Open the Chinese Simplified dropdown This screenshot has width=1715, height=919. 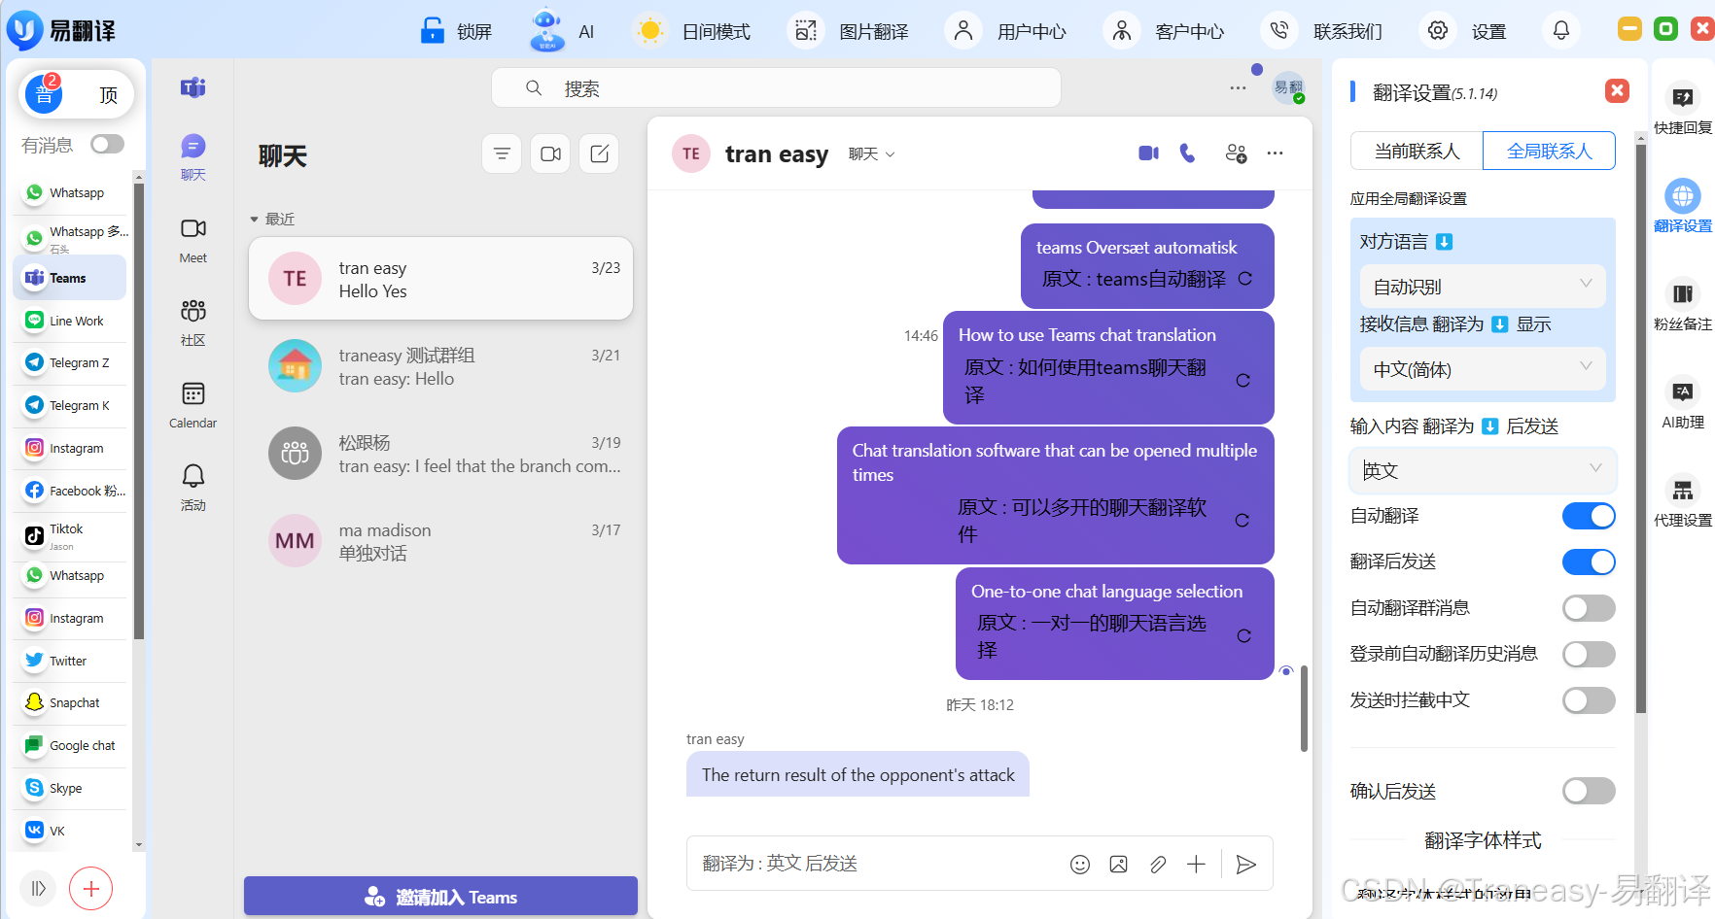[1482, 369]
